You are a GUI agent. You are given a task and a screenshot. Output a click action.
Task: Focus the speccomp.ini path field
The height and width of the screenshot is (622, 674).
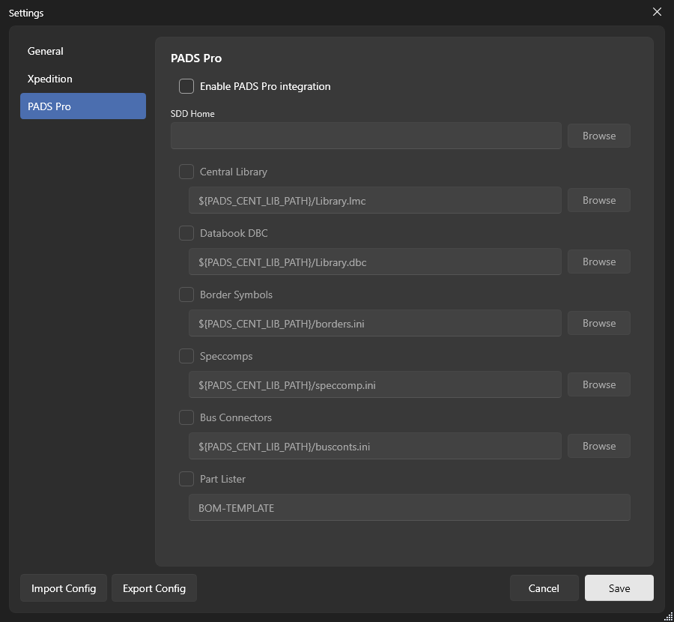coord(375,385)
